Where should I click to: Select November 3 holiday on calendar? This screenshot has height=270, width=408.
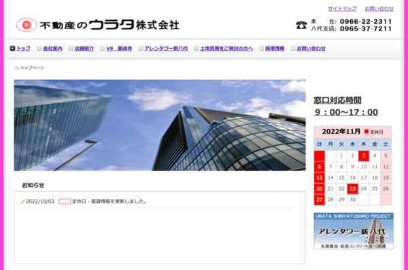point(364,156)
